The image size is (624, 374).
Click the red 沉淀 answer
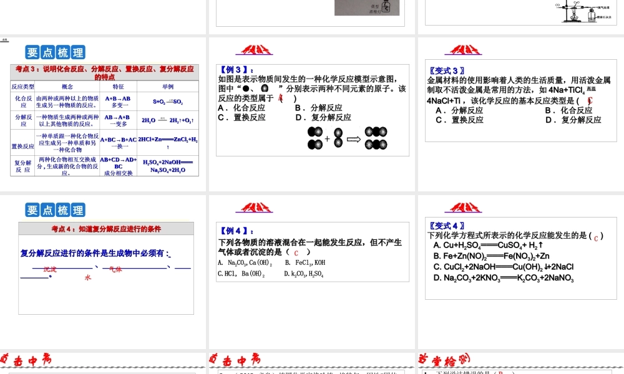tap(50, 269)
